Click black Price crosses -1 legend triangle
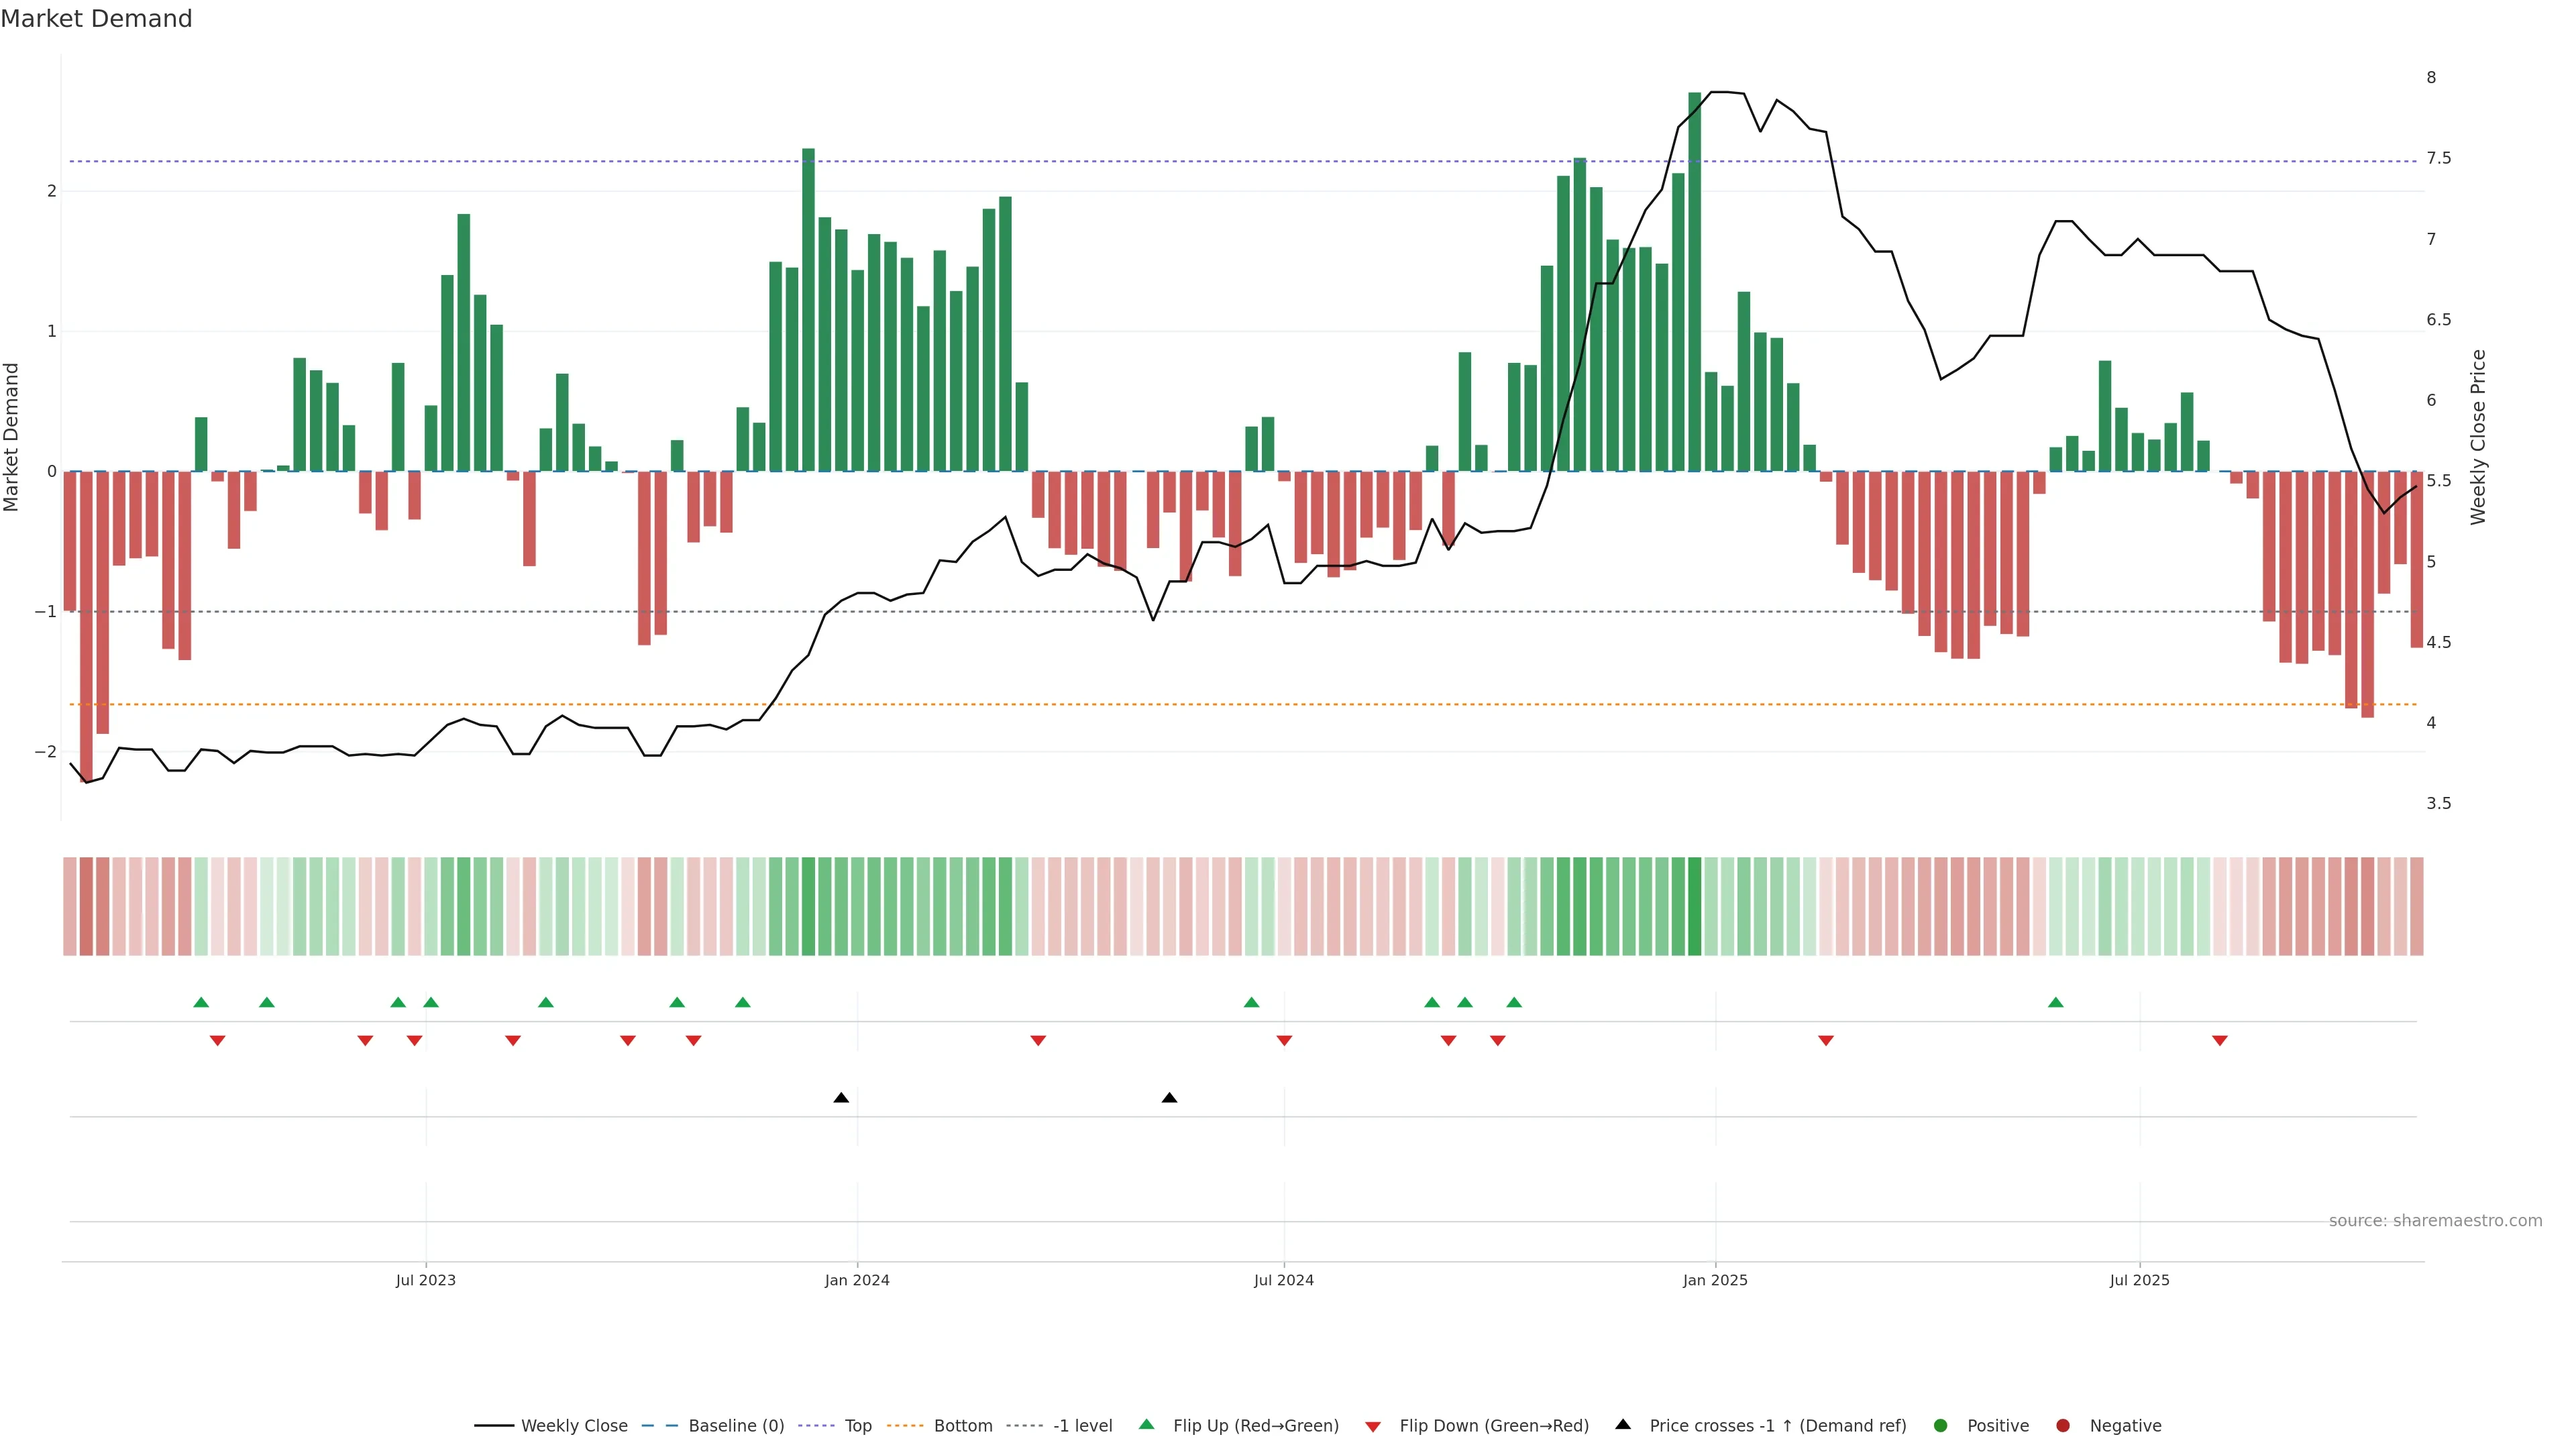The height and width of the screenshot is (1449, 2576). point(1623,1425)
